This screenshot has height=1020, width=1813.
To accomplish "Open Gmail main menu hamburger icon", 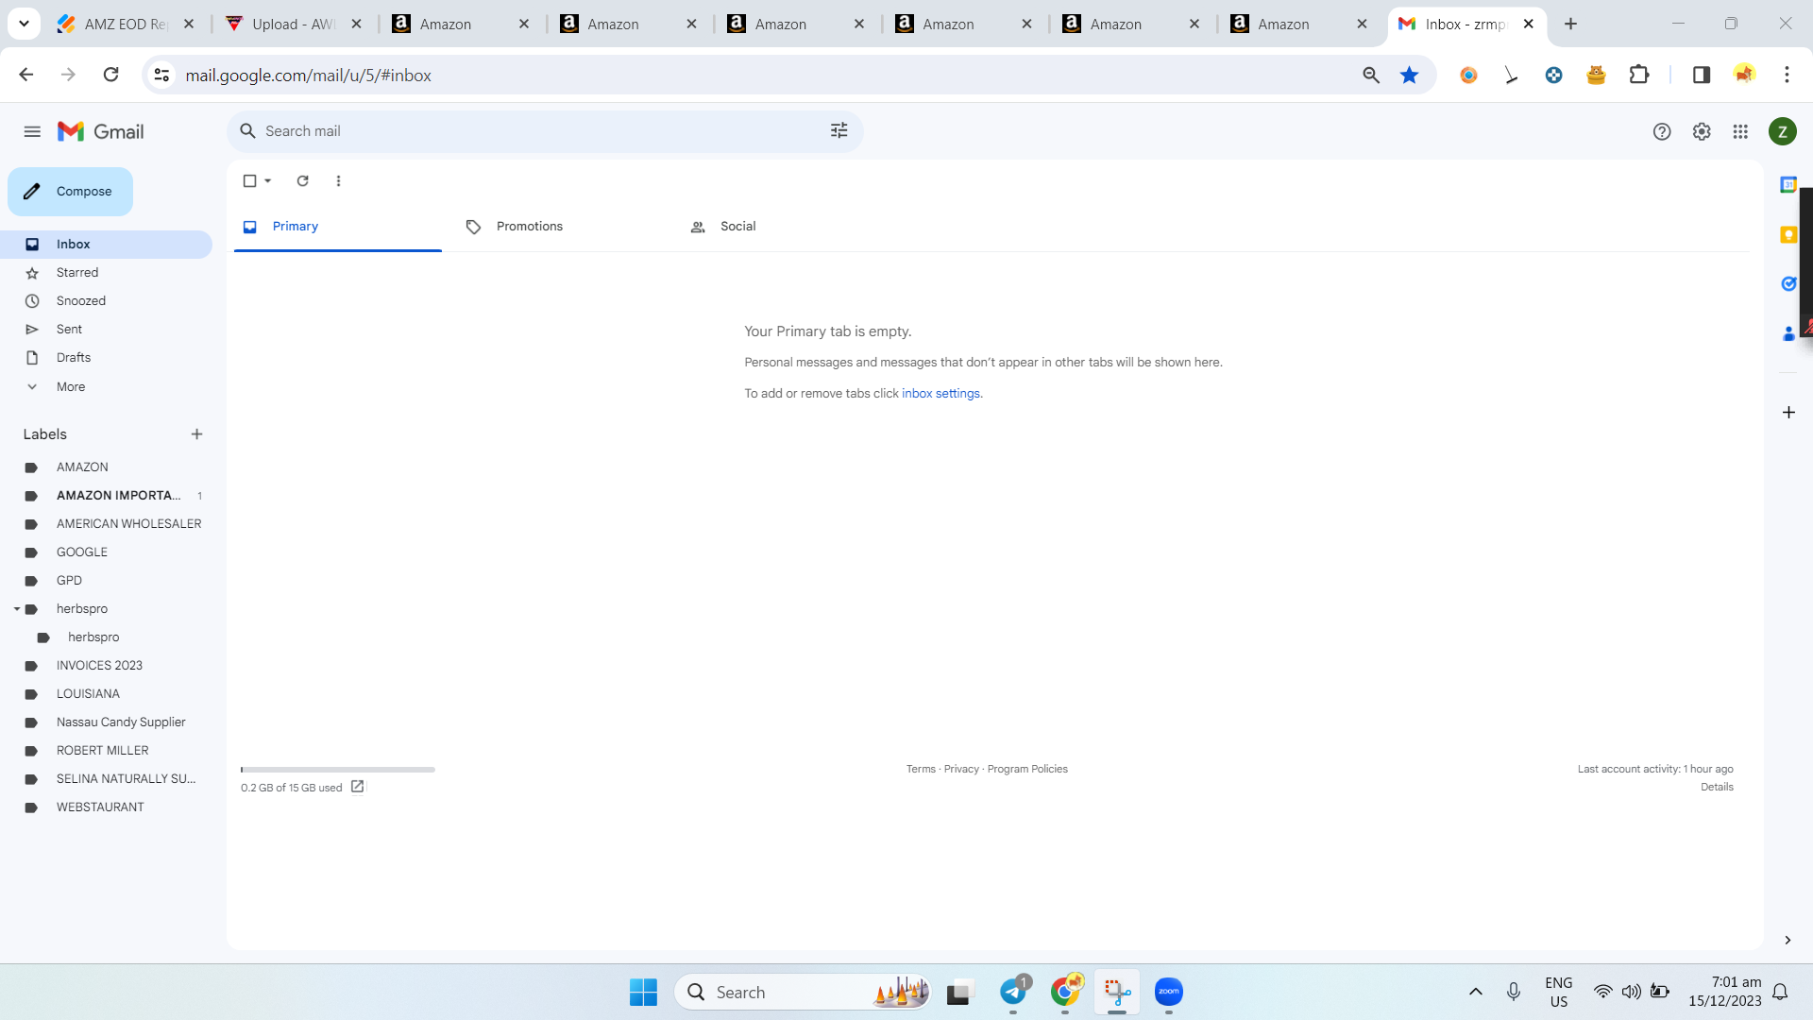I will click(32, 131).
